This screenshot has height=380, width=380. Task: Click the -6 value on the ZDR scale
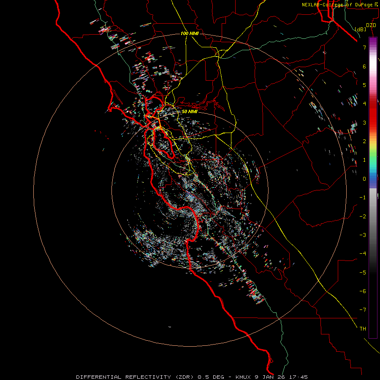pyautogui.click(x=363, y=291)
